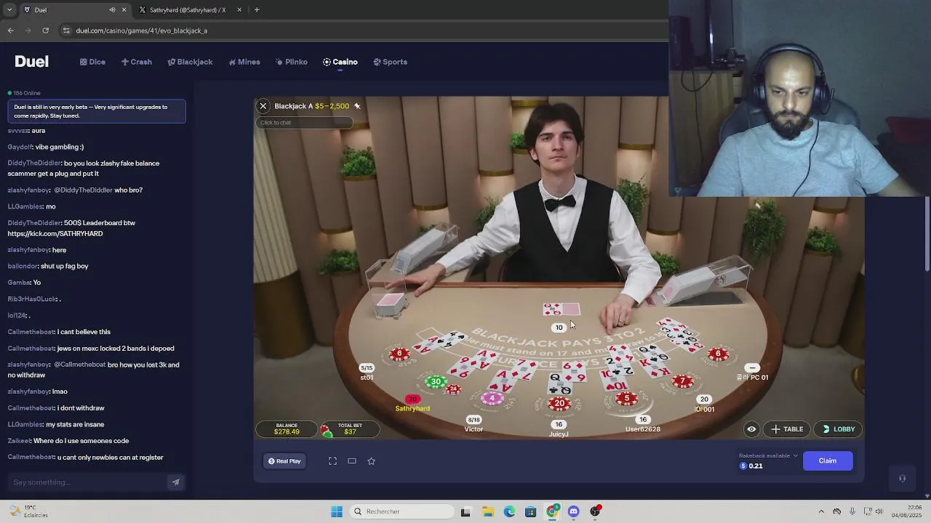Favorite Blackjack A with the star beside title
This screenshot has height=523, width=931.
[x=357, y=106]
